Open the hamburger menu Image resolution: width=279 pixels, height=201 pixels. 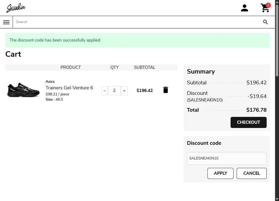tap(6, 22)
